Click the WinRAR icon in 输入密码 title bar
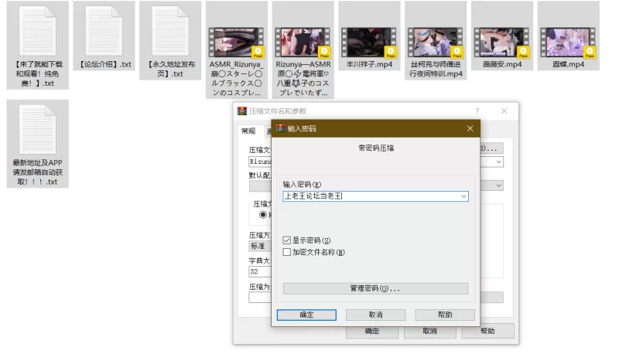The height and width of the screenshot is (361, 619). 280,128
